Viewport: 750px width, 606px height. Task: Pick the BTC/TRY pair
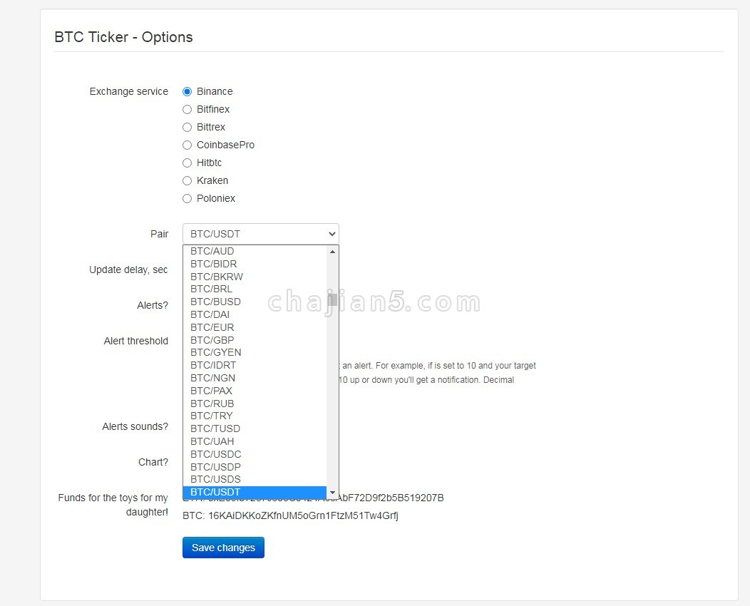[255, 416]
